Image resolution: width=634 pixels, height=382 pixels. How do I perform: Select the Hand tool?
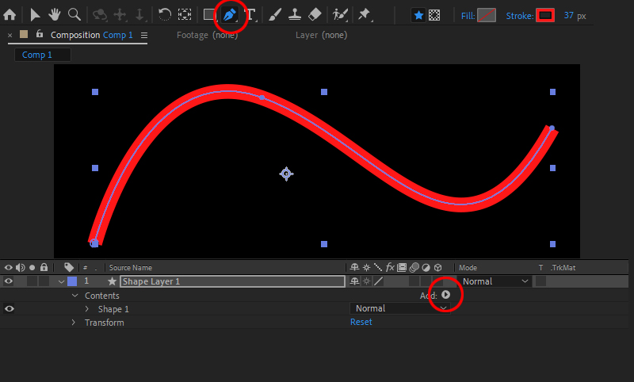pos(55,14)
